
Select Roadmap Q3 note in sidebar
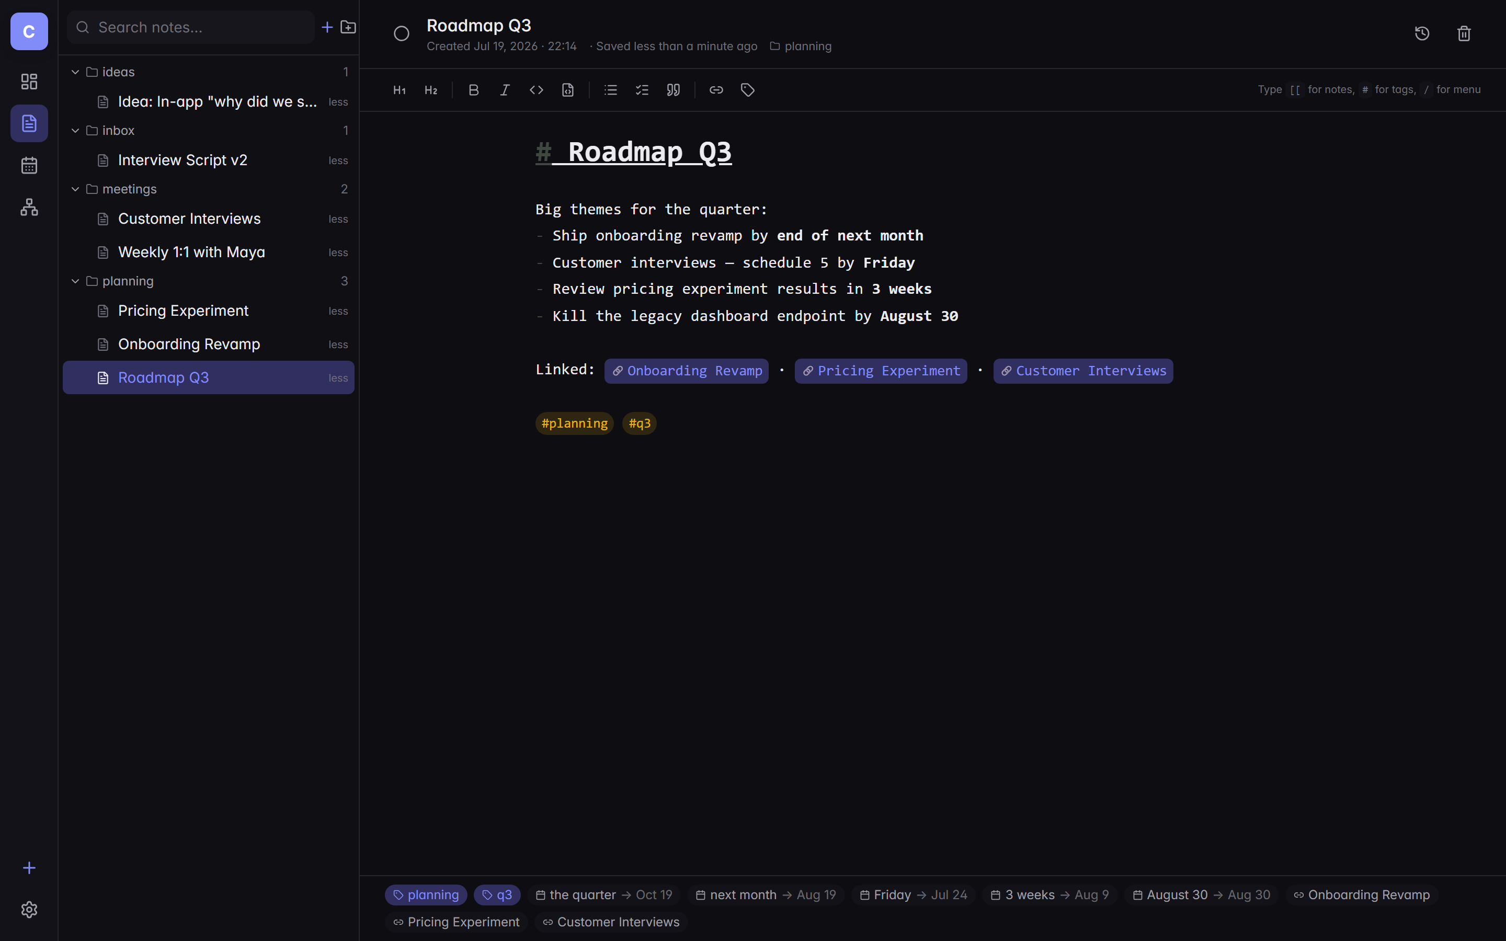209,378
